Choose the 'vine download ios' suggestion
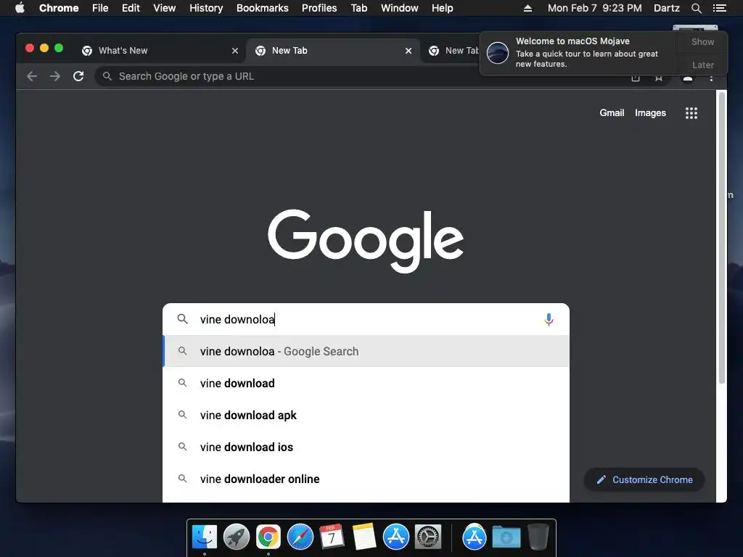 (x=366, y=447)
